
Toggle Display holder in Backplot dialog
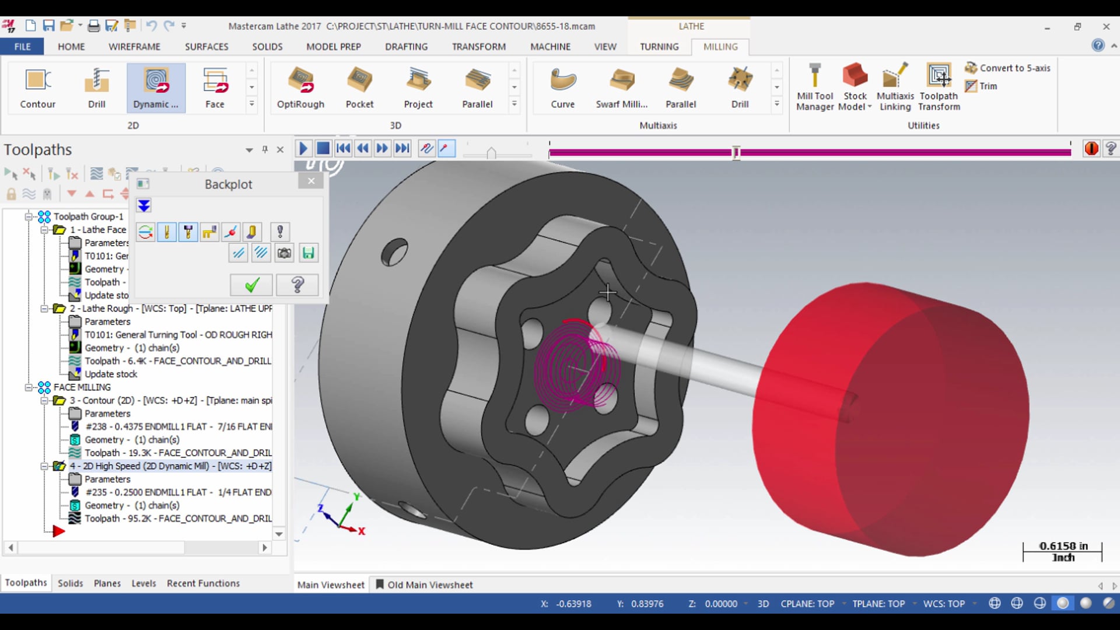[x=188, y=232]
